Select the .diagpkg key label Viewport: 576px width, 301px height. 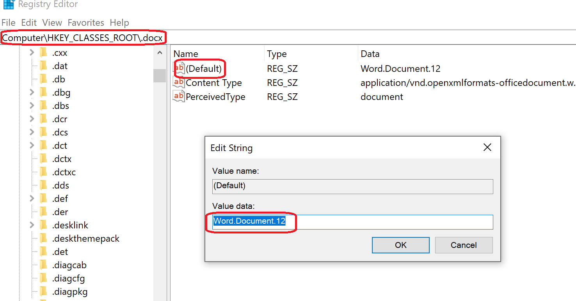tap(69, 292)
